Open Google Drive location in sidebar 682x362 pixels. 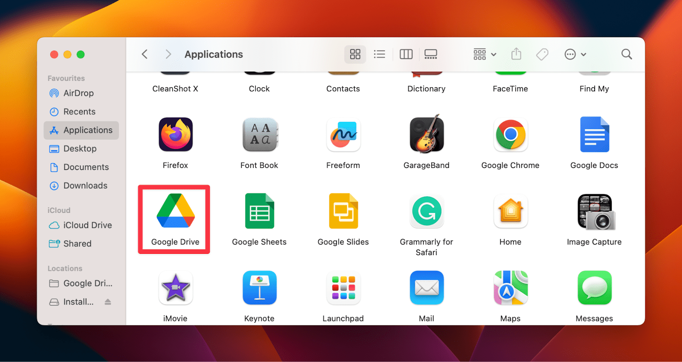tap(81, 284)
